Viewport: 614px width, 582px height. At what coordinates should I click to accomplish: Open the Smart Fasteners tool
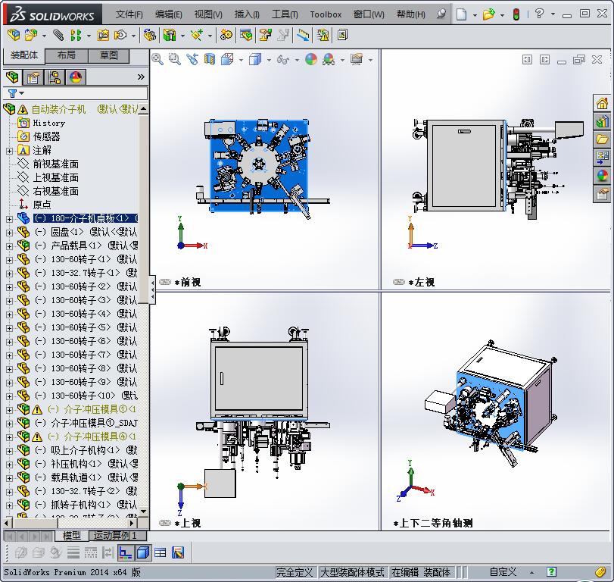103,36
